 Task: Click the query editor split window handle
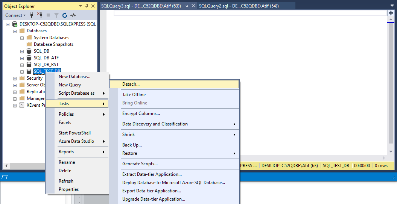pyautogui.click(x=391, y=13)
